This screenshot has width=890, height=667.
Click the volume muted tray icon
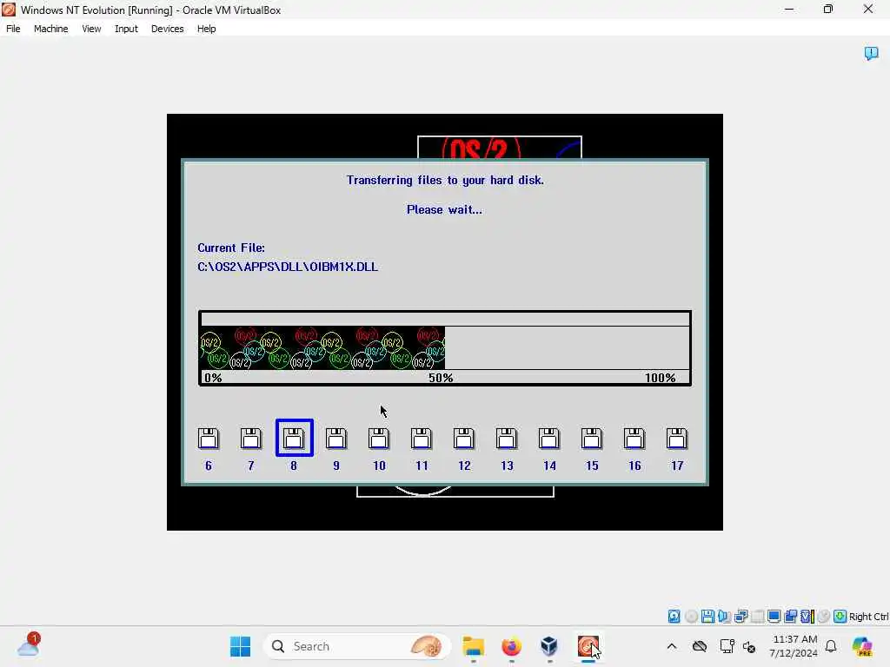(x=749, y=646)
